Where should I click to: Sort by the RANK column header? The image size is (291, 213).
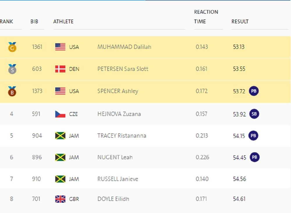pos(6,22)
